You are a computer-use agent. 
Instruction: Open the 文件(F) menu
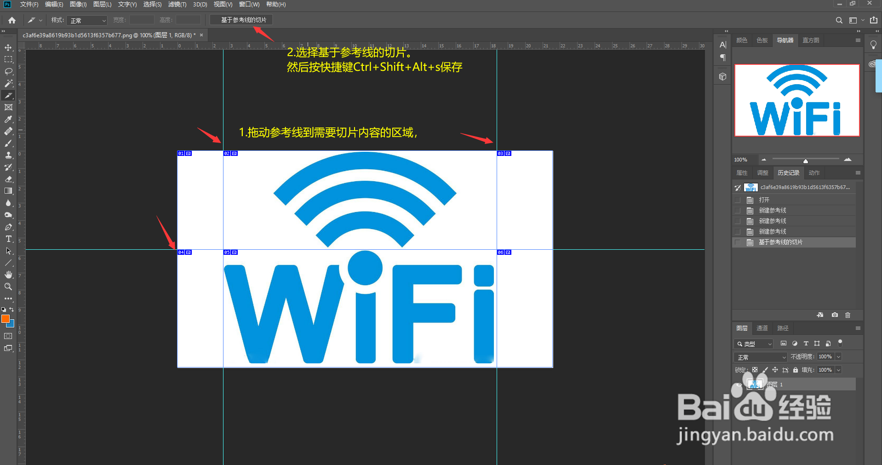[x=29, y=4]
